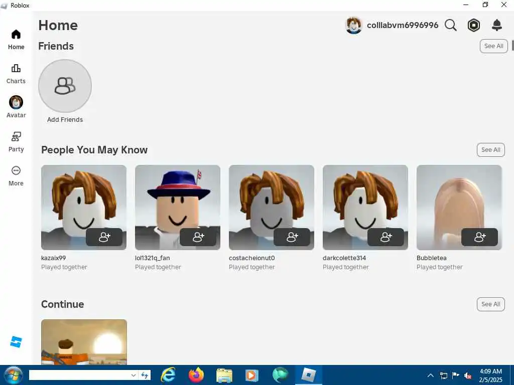Click the darkcolette314 username text
The image size is (514, 385).
(344, 258)
